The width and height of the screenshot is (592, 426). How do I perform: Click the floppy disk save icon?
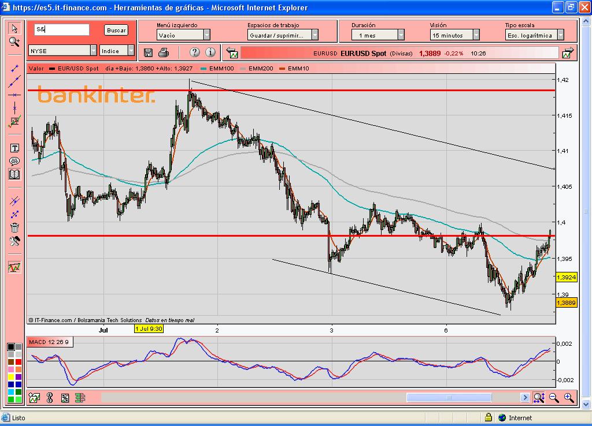click(148, 53)
